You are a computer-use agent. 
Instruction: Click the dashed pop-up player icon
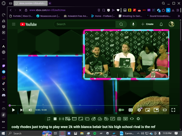tap(87, 119)
